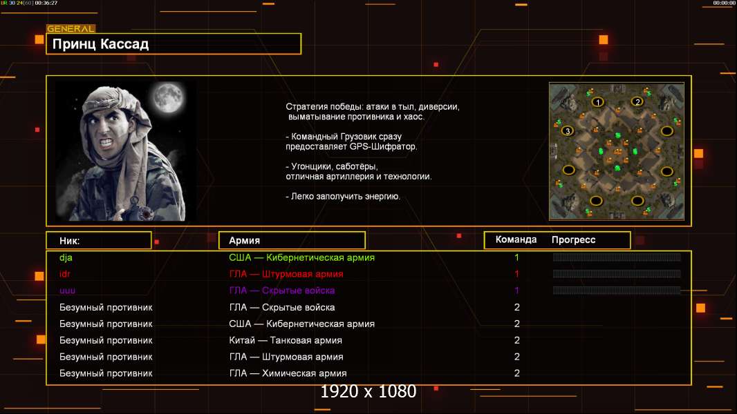Click 'Китай — Танковая армия' army entry

pyautogui.click(x=286, y=340)
